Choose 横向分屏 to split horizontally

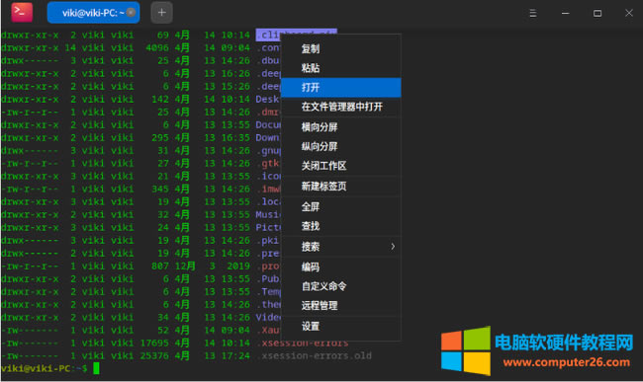340,127
